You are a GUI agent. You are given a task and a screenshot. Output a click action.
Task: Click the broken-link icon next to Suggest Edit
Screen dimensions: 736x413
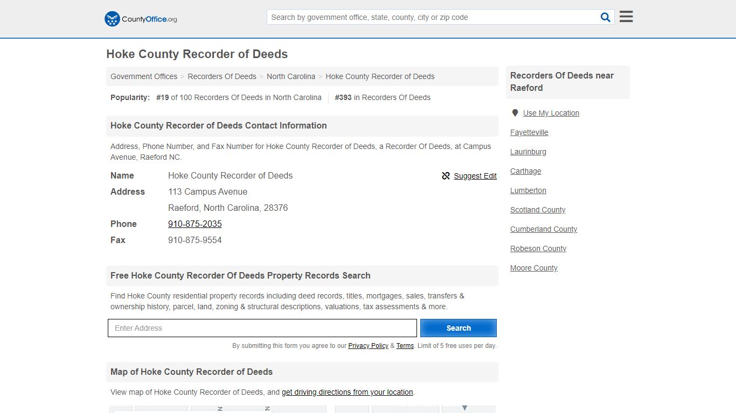coord(446,176)
